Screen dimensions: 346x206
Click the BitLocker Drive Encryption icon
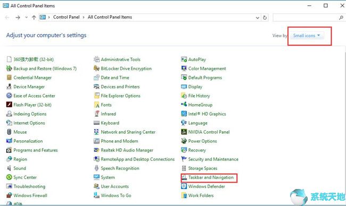(96, 68)
